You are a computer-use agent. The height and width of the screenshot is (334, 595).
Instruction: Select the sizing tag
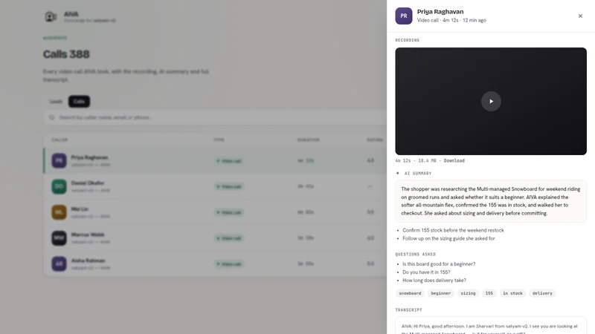coord(468,293)
